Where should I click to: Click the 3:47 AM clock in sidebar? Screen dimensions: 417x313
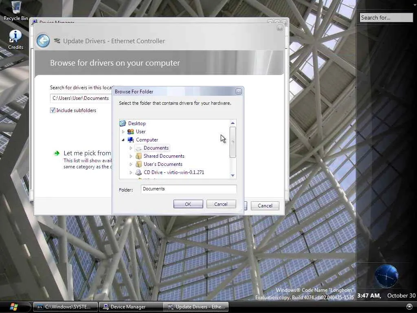[x=369, y=296]
